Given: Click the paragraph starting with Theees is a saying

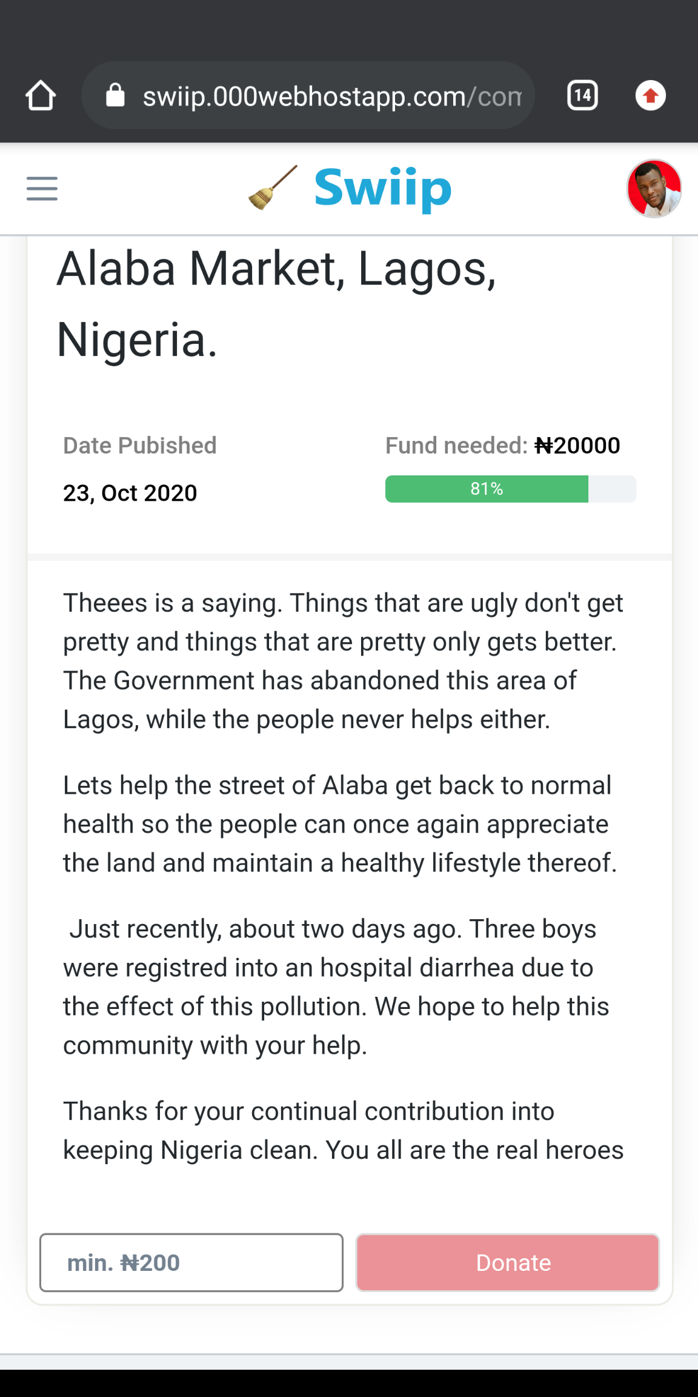Looking at the screenshot, I should (x=343, y=661).
